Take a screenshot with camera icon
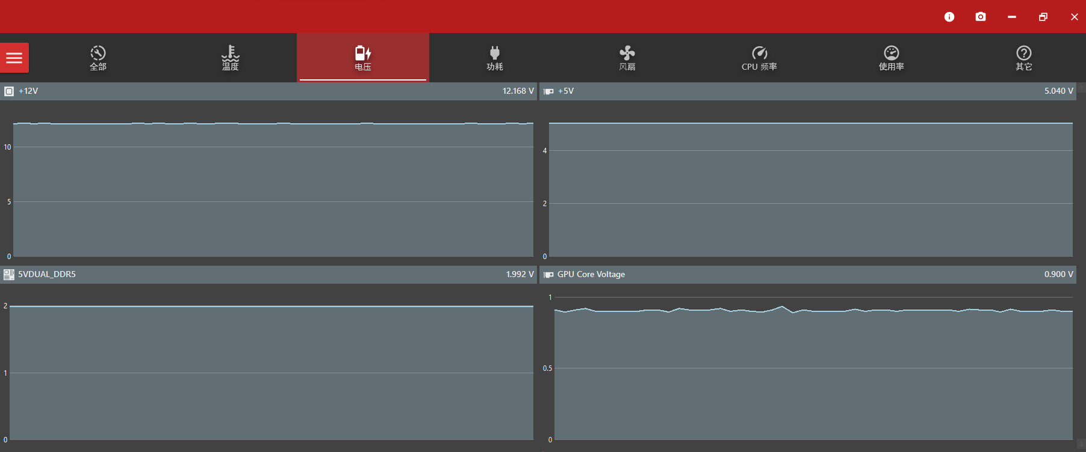1086x452 pixels. (x=981, y=17)
